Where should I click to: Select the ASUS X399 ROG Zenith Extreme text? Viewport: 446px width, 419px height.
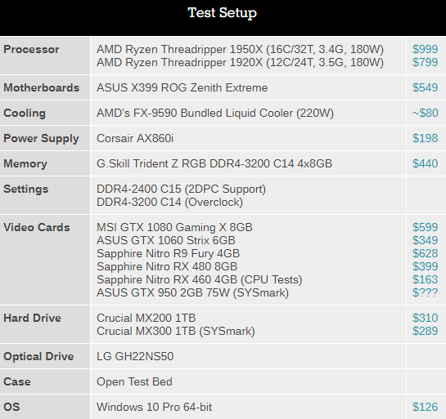[182, 87]
